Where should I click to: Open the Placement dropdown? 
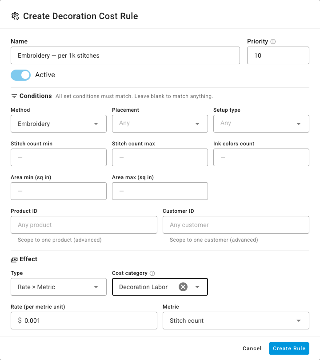160,124
